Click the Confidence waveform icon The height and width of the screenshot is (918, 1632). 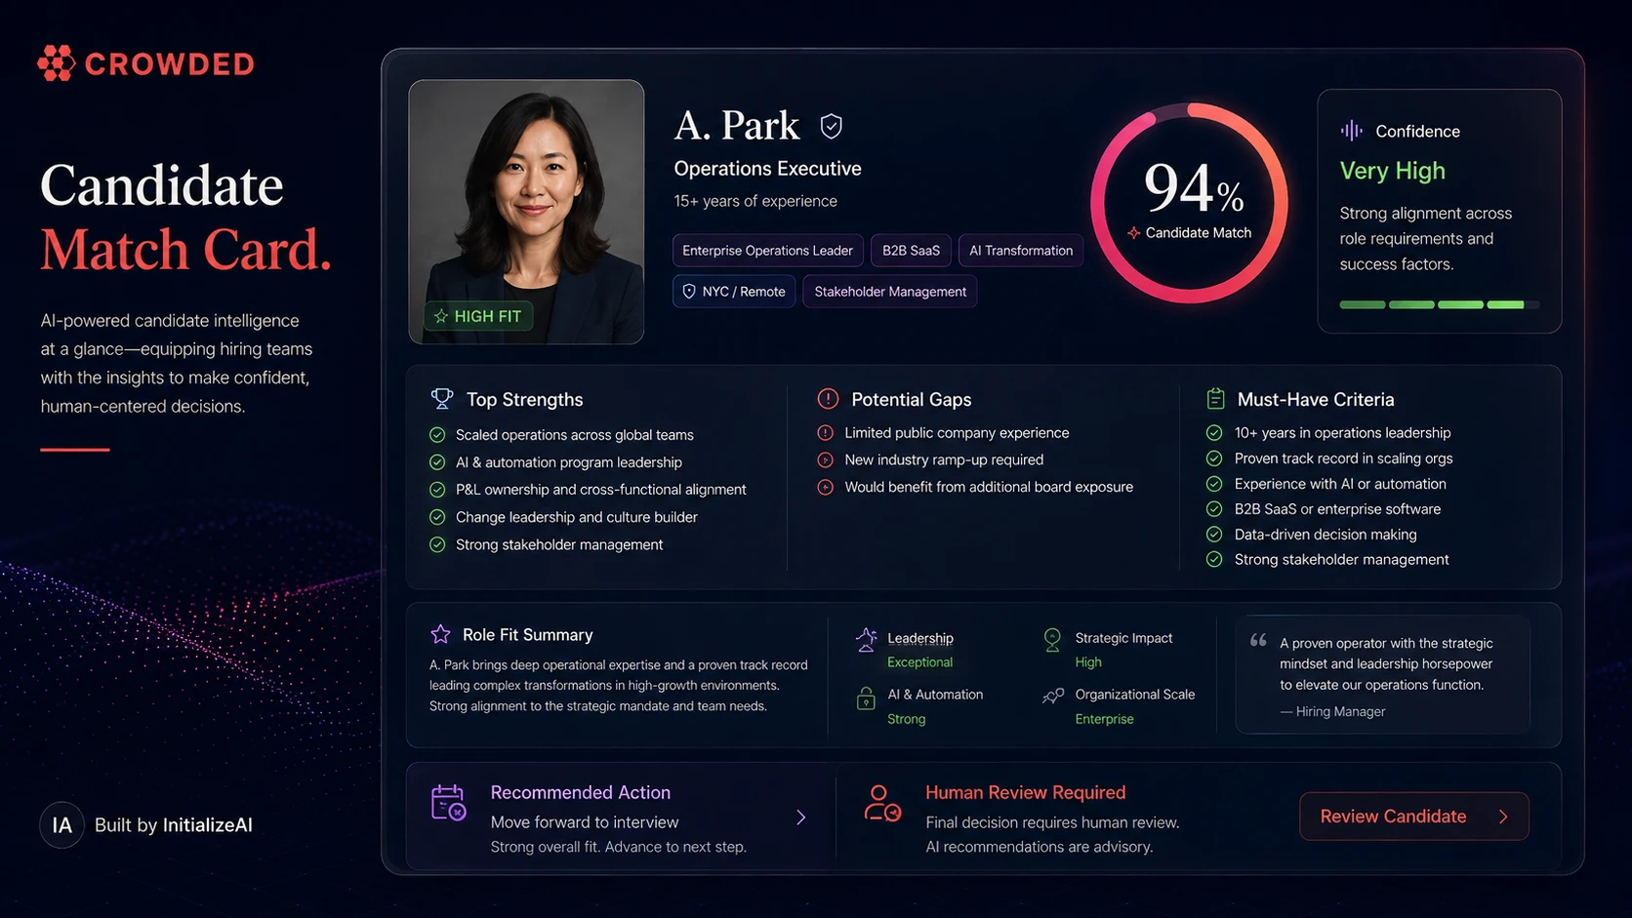click(x=1351, y=131)
